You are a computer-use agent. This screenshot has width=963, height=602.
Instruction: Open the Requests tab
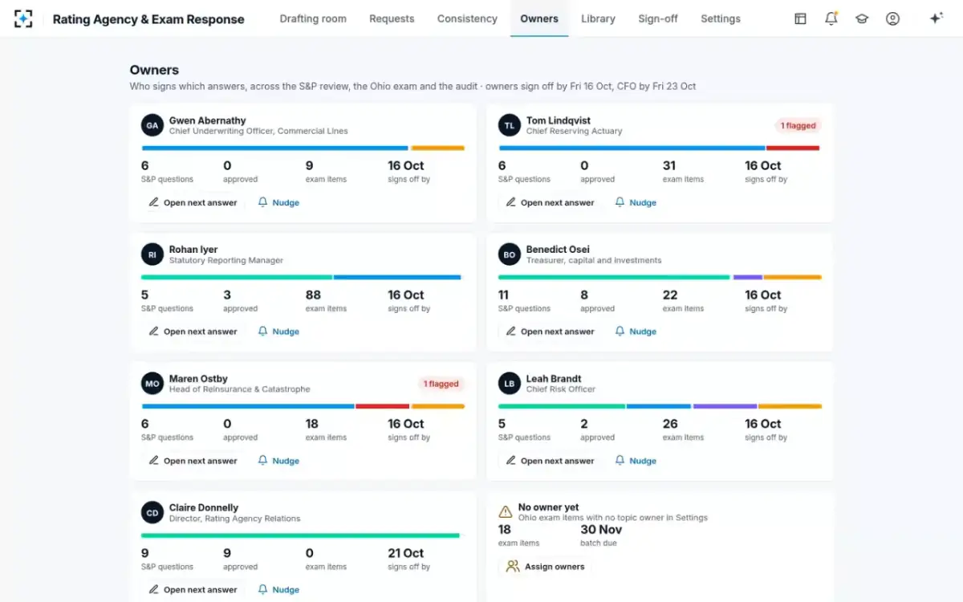[392, 18]
